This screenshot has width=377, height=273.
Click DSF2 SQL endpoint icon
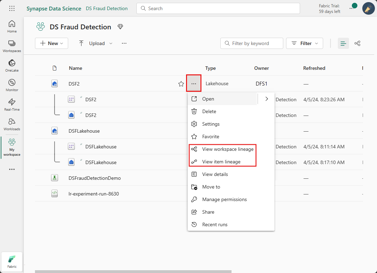pos(71,115)
